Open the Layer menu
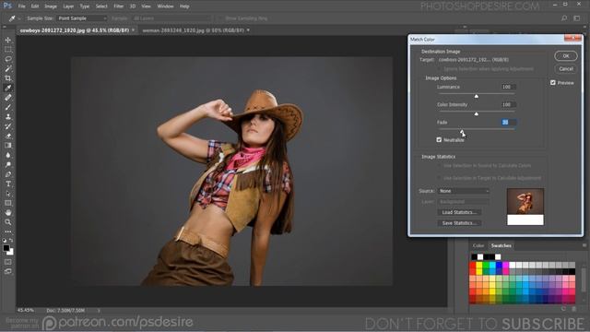 [68, 6]
